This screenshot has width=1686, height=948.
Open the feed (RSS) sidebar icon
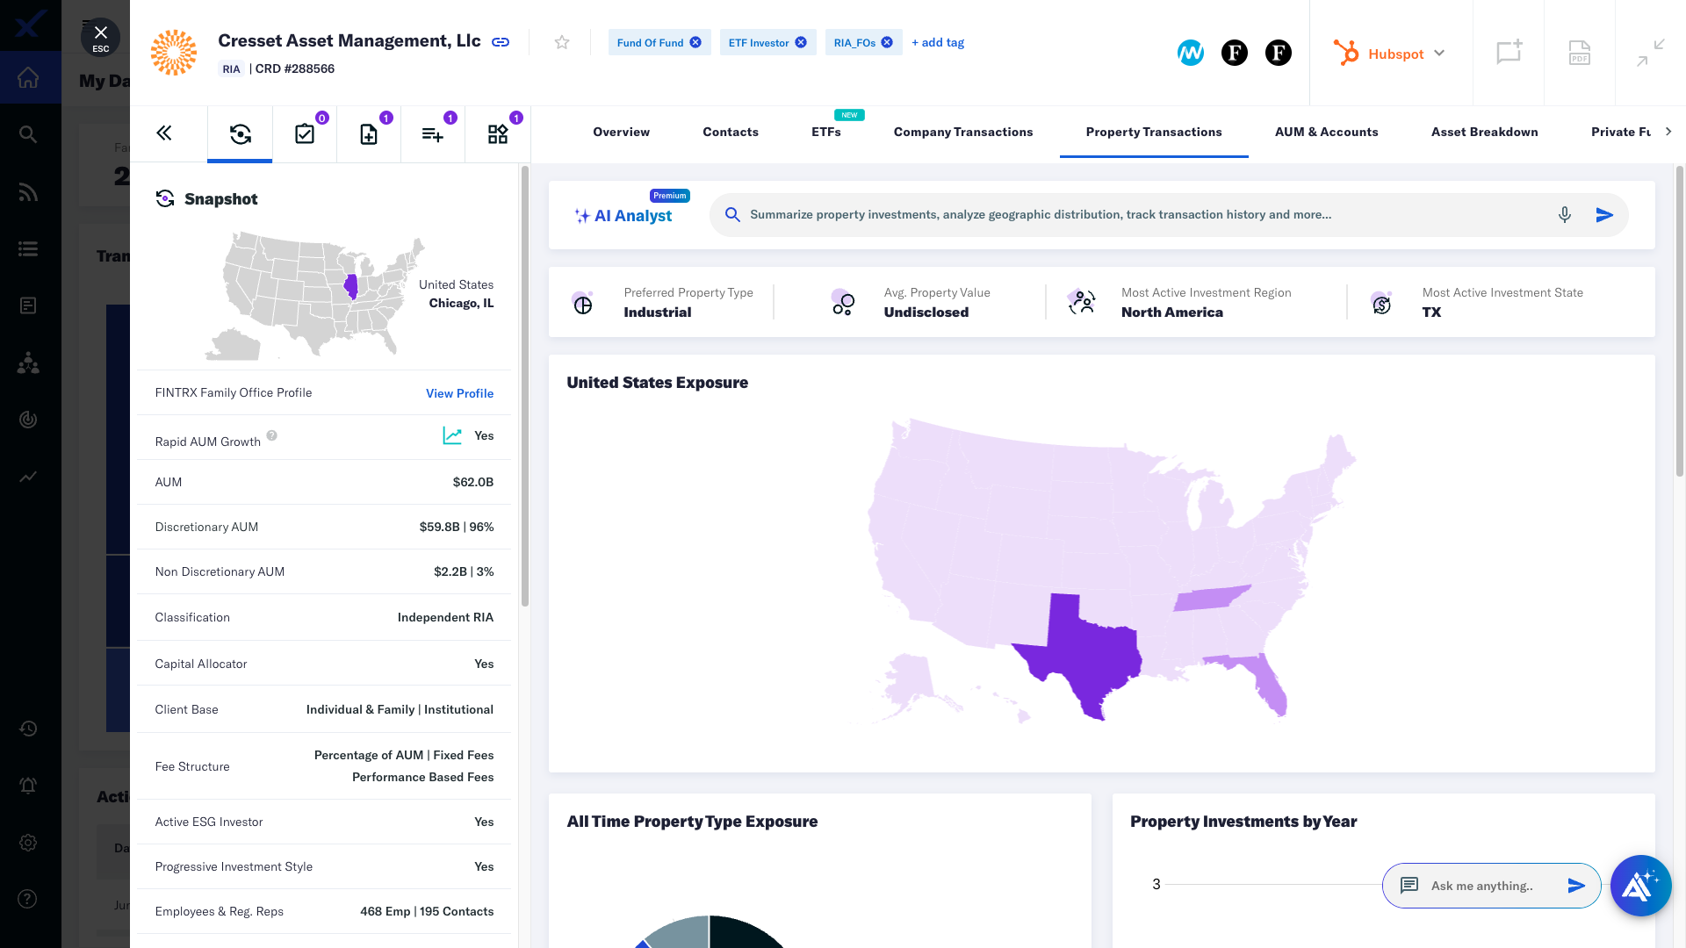click(28, 192)
